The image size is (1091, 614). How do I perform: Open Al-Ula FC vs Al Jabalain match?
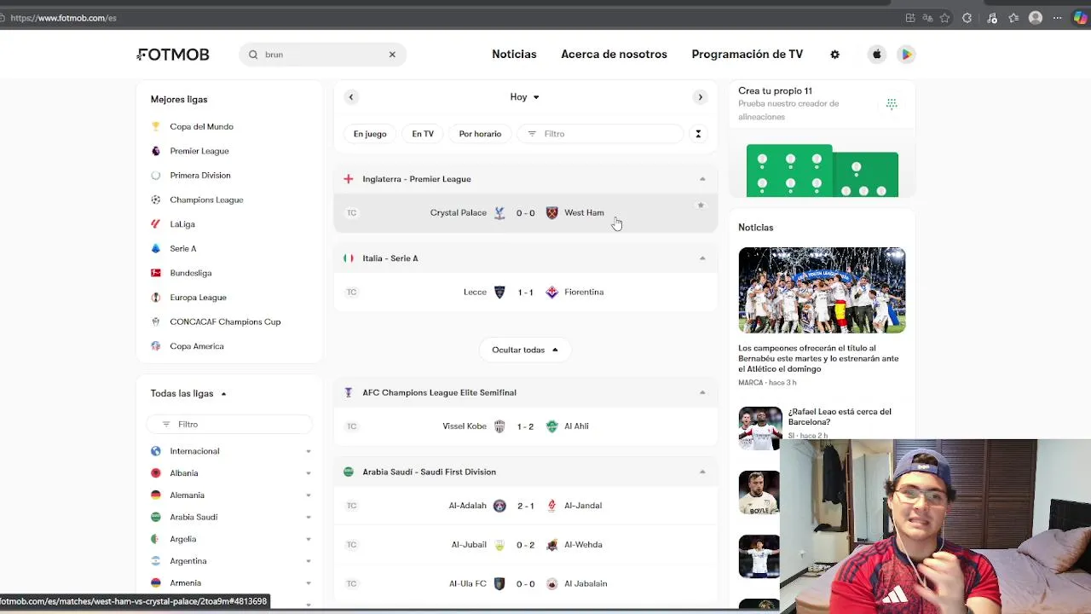point(525,584)
